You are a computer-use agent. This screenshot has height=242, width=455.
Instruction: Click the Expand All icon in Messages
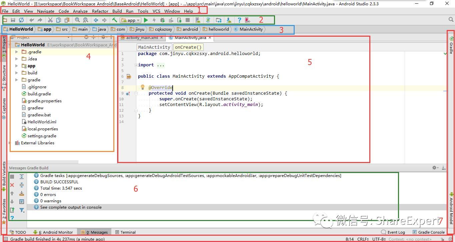[x=22, y=177]
